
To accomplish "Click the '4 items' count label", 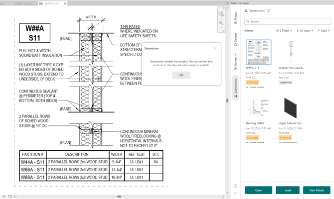I will (x=249, y=31).
